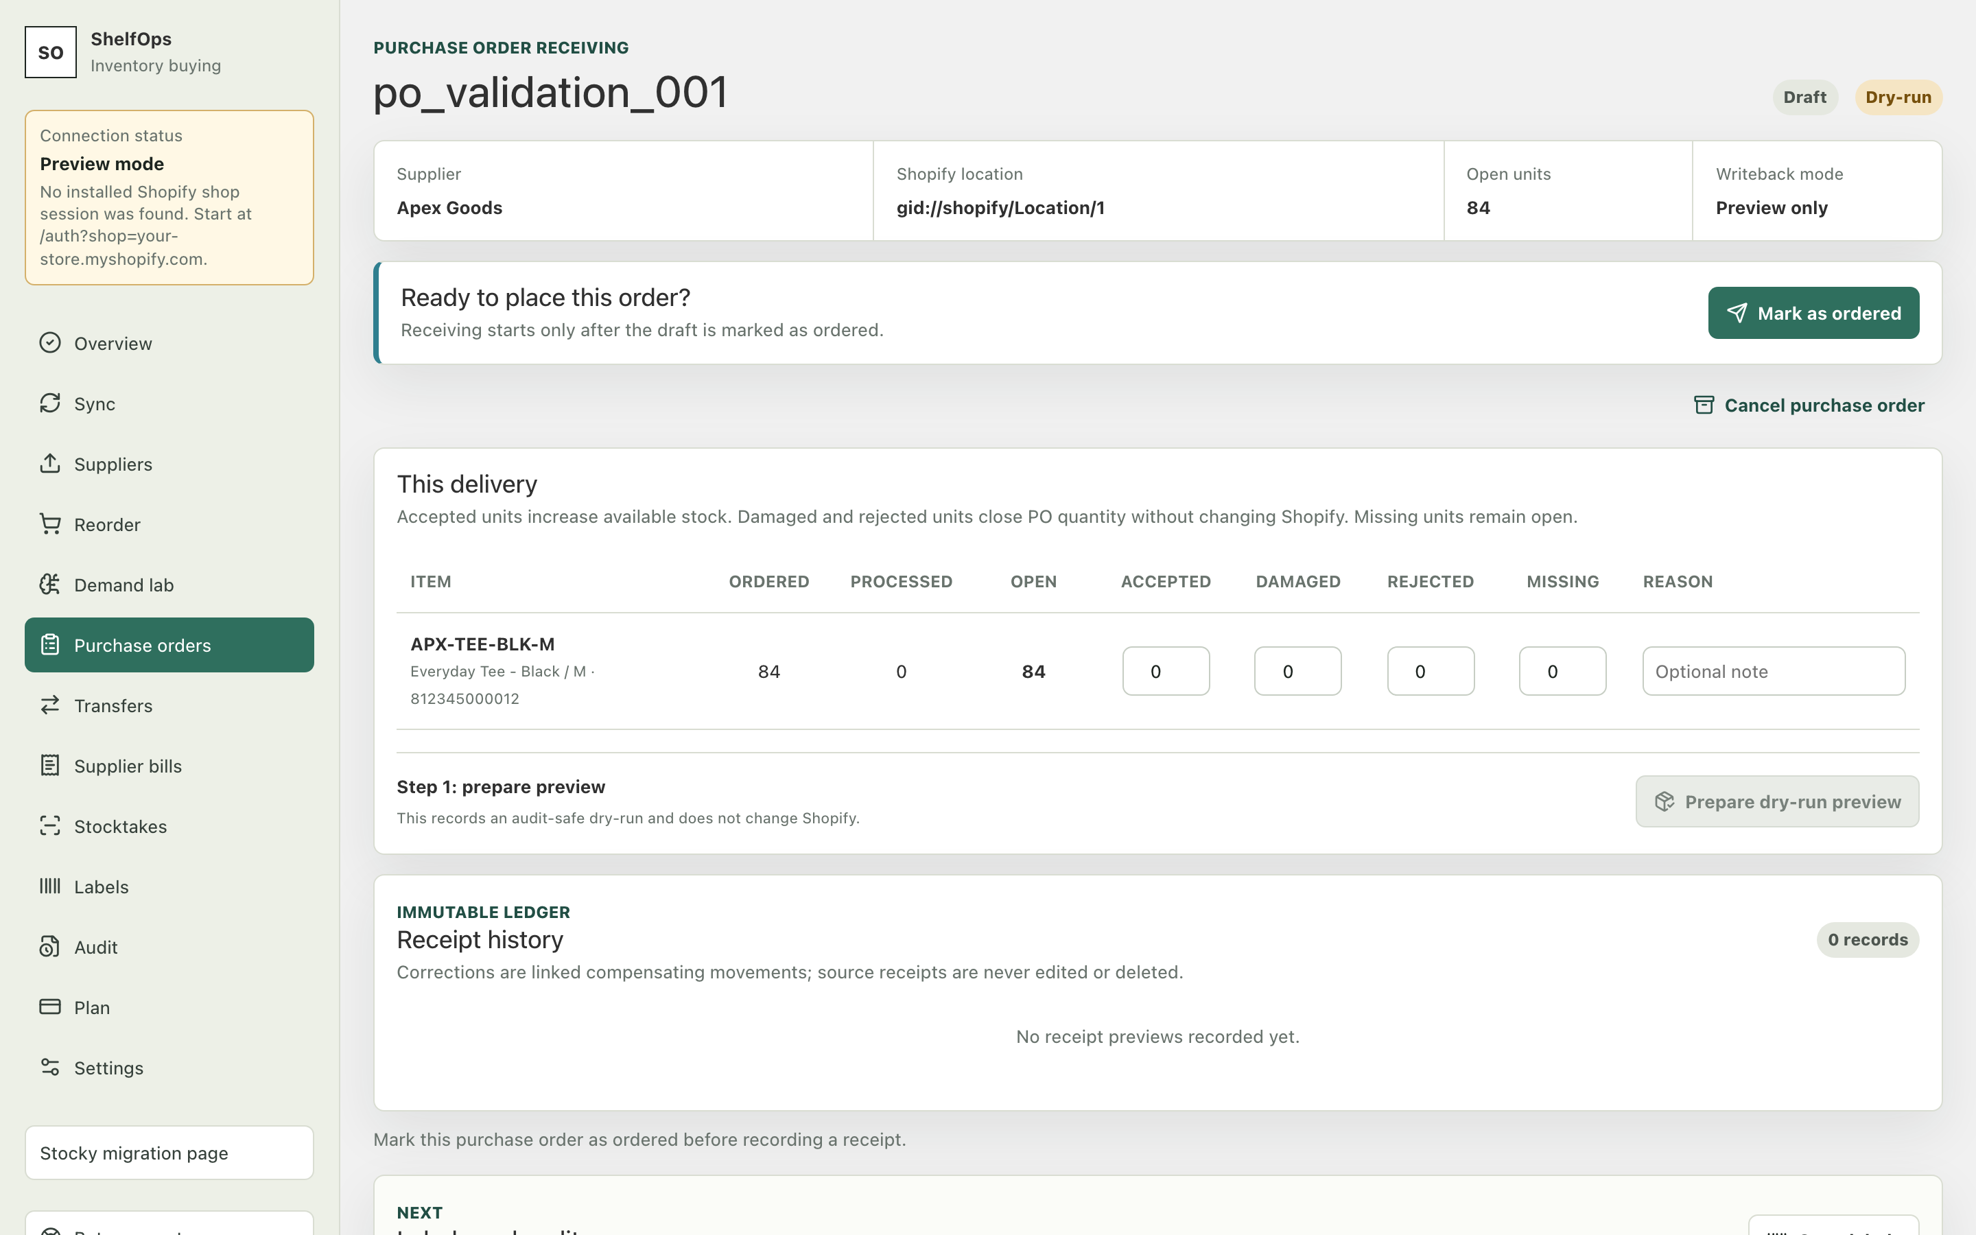Open the Suppliers section
1976x1235 pixels.
169,464
